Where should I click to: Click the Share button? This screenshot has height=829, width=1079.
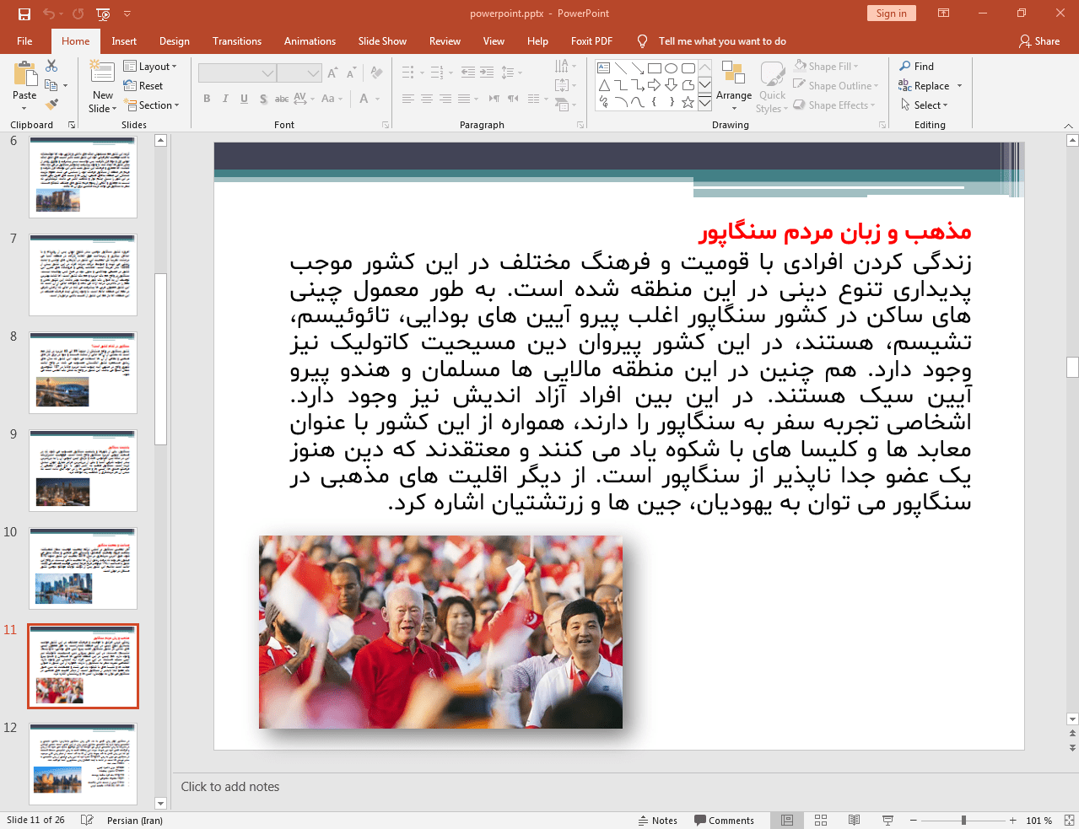1039,41
